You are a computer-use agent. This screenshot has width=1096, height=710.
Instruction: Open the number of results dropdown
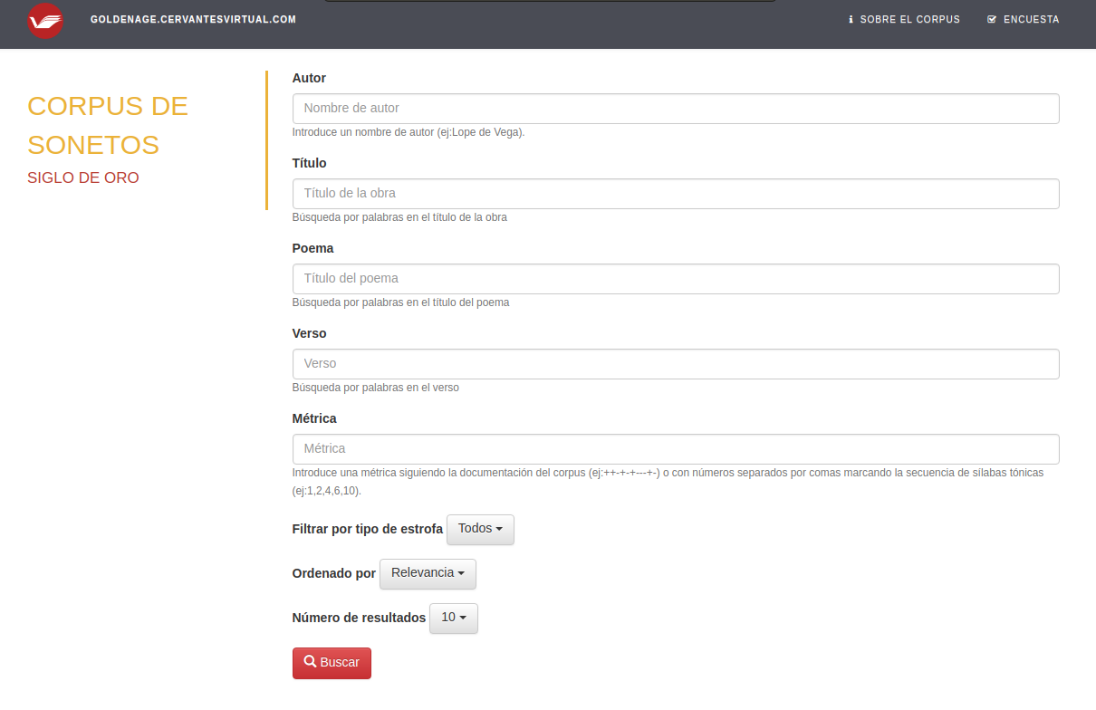[453, 618]
